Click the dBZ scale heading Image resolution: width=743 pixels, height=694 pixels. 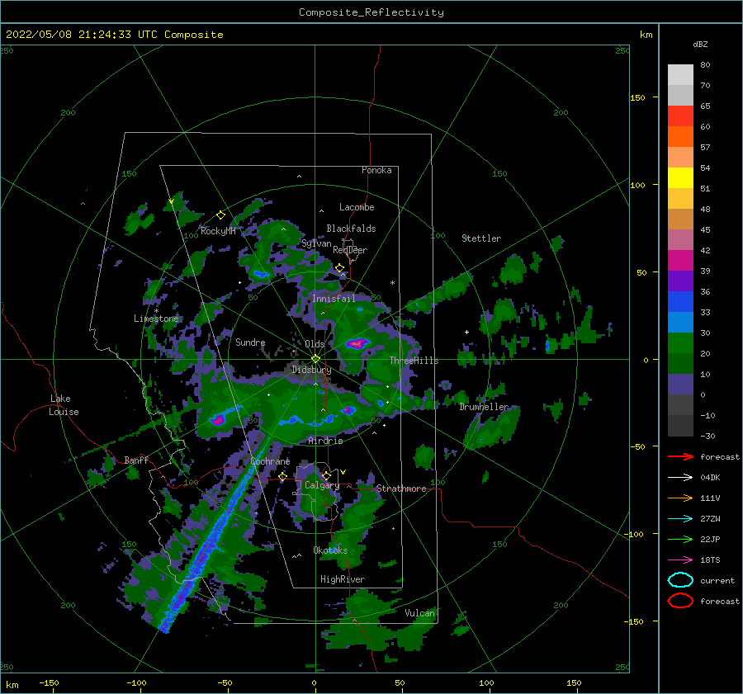[x=700, y=44]
